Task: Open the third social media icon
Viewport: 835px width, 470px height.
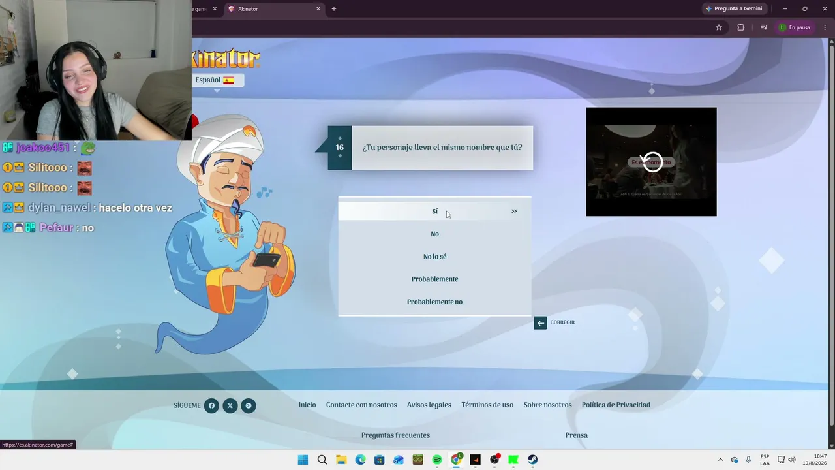Action: pyautogui.click(x=249, y=405)
